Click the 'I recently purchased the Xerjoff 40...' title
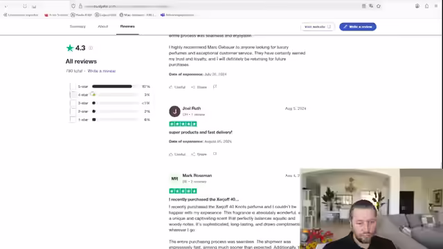 coord(204,199)
